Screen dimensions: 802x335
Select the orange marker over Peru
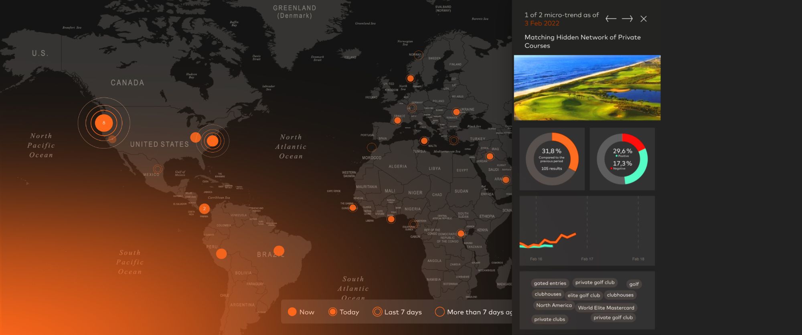(221, 254)
